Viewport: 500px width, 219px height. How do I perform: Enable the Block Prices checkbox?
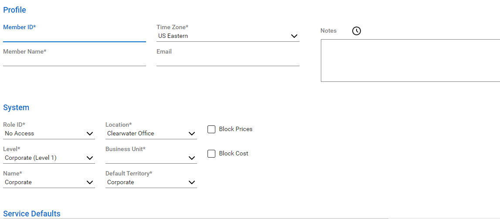pos(211,129)
